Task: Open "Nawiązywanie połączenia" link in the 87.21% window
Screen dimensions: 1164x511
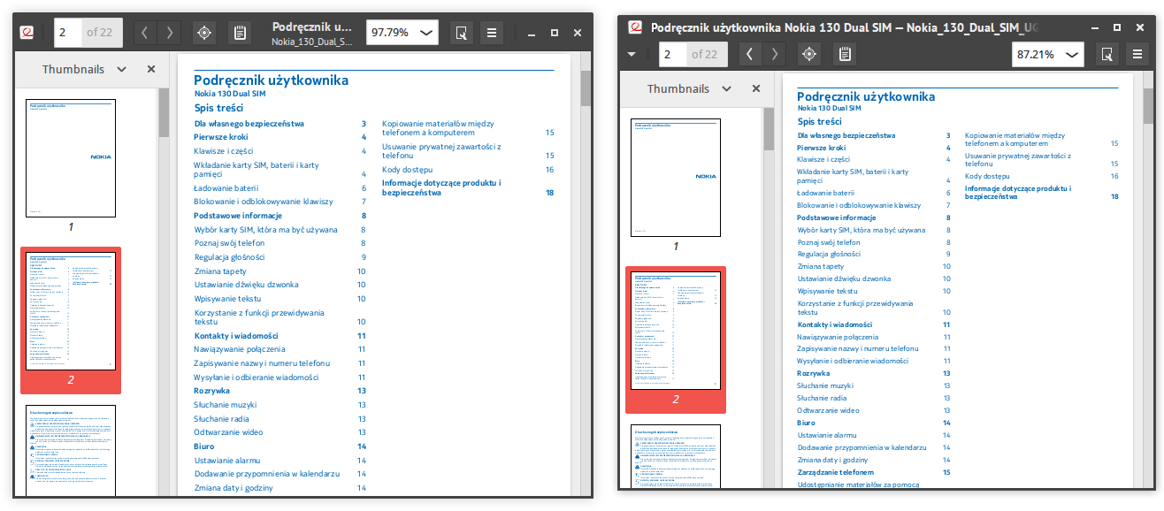Action: (x=838, y=337)
